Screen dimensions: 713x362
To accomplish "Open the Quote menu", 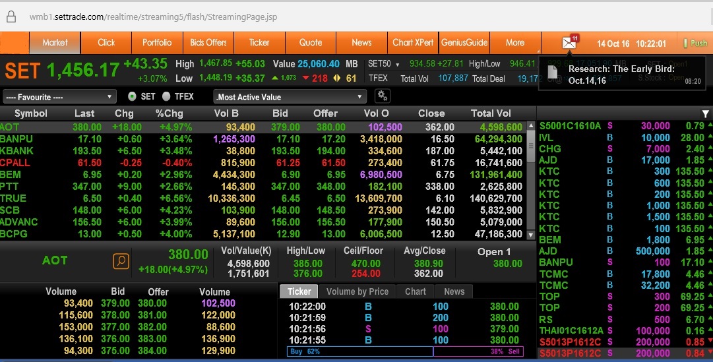I will tap(311, 43).
